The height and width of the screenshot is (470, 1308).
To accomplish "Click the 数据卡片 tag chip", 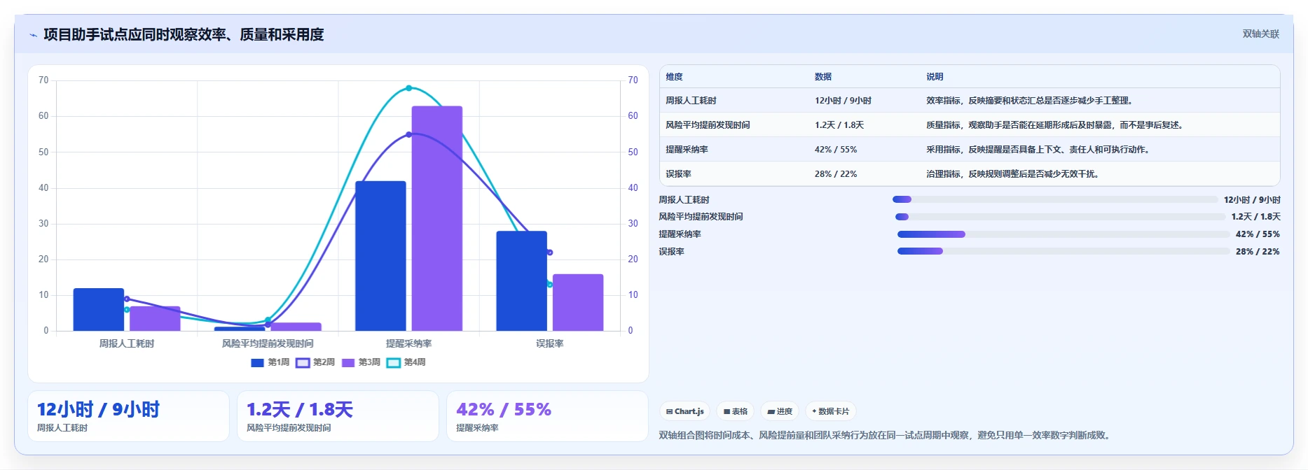I will (831, 411).
